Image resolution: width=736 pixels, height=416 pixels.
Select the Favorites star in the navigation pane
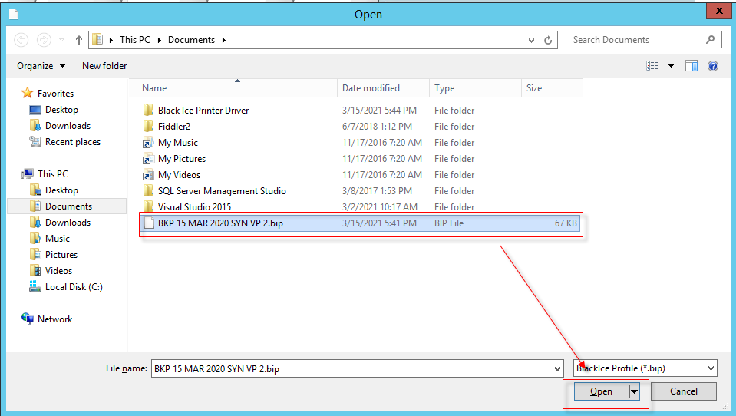(x=28, y=93)
